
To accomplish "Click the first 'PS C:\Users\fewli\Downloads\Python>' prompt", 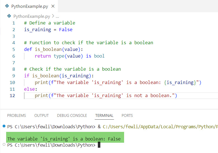I will pyautogui.click(x=51, y=127).
